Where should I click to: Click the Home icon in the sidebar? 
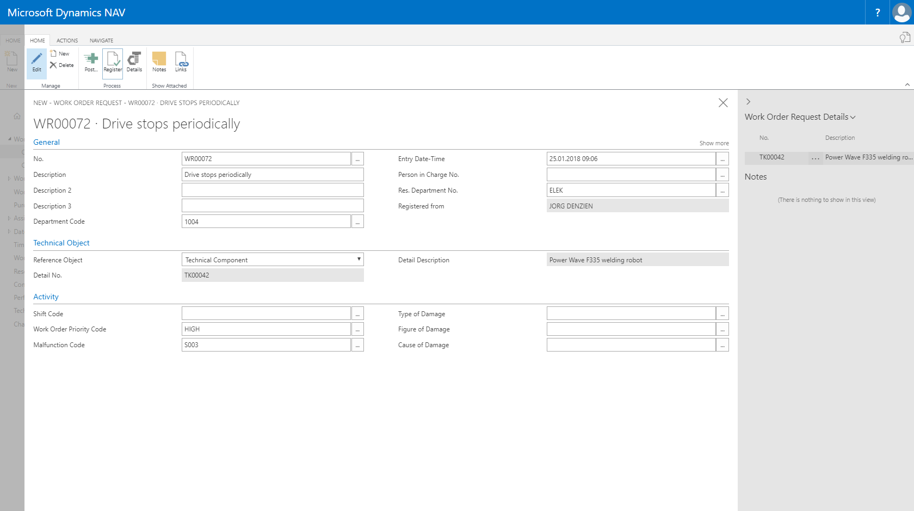point(17,116)
